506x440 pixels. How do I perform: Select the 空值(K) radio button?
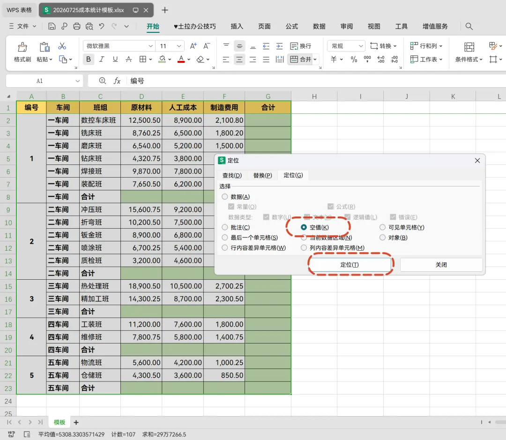[304, 227]
